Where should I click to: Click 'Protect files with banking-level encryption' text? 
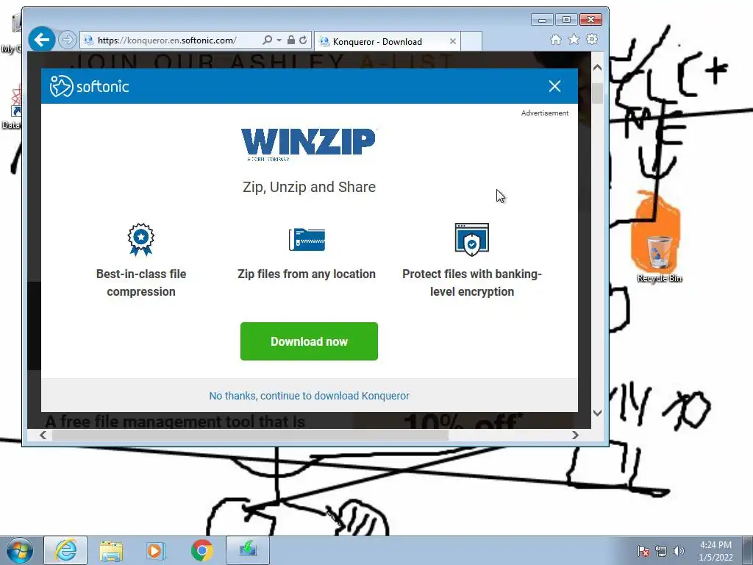pyautogui.click(x=471, y=282)
